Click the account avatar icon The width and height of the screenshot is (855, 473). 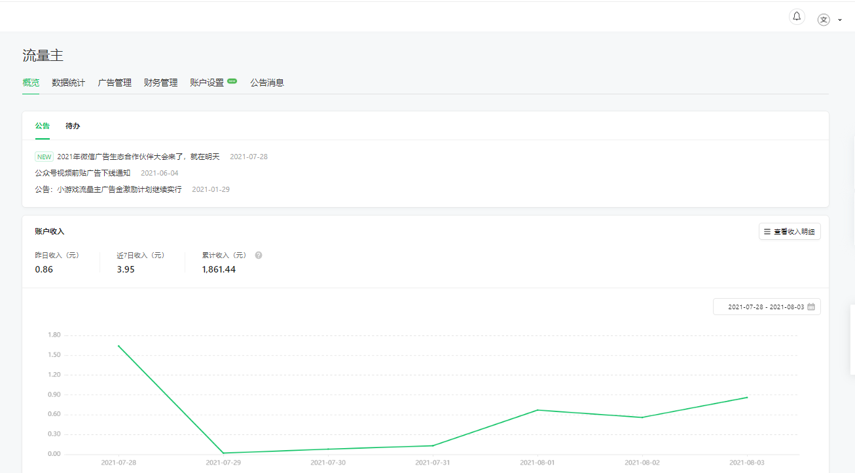click(x=824, y=20)
